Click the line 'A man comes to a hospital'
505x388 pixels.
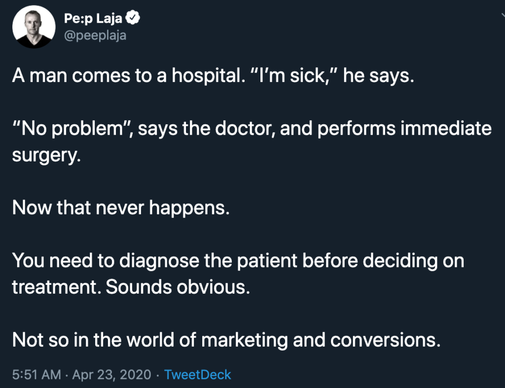pyautogui.click(x=127, y=76)
